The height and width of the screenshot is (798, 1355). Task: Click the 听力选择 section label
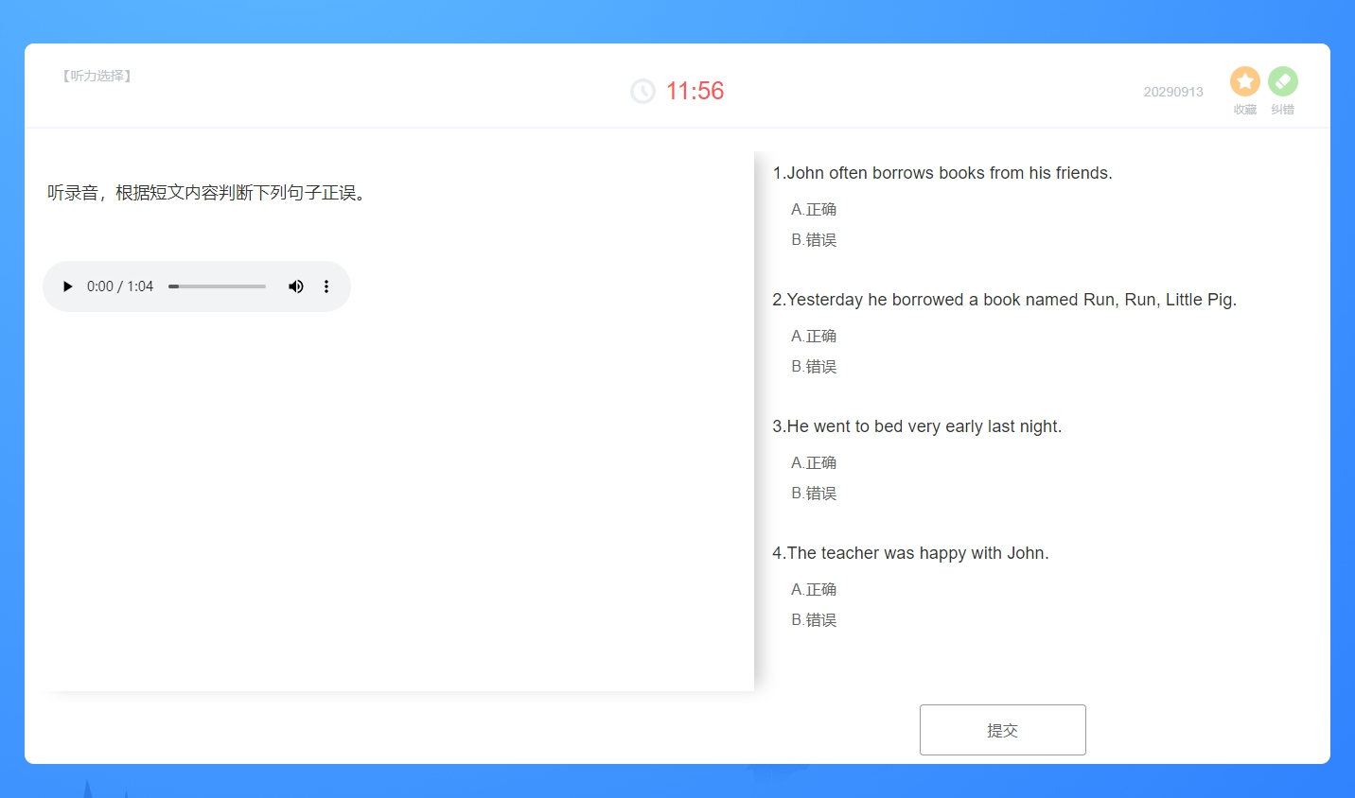[x=97, y=76]
